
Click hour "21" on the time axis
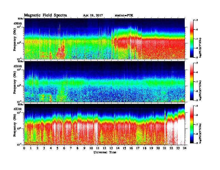pyautogui.click(x=165, y=148)
